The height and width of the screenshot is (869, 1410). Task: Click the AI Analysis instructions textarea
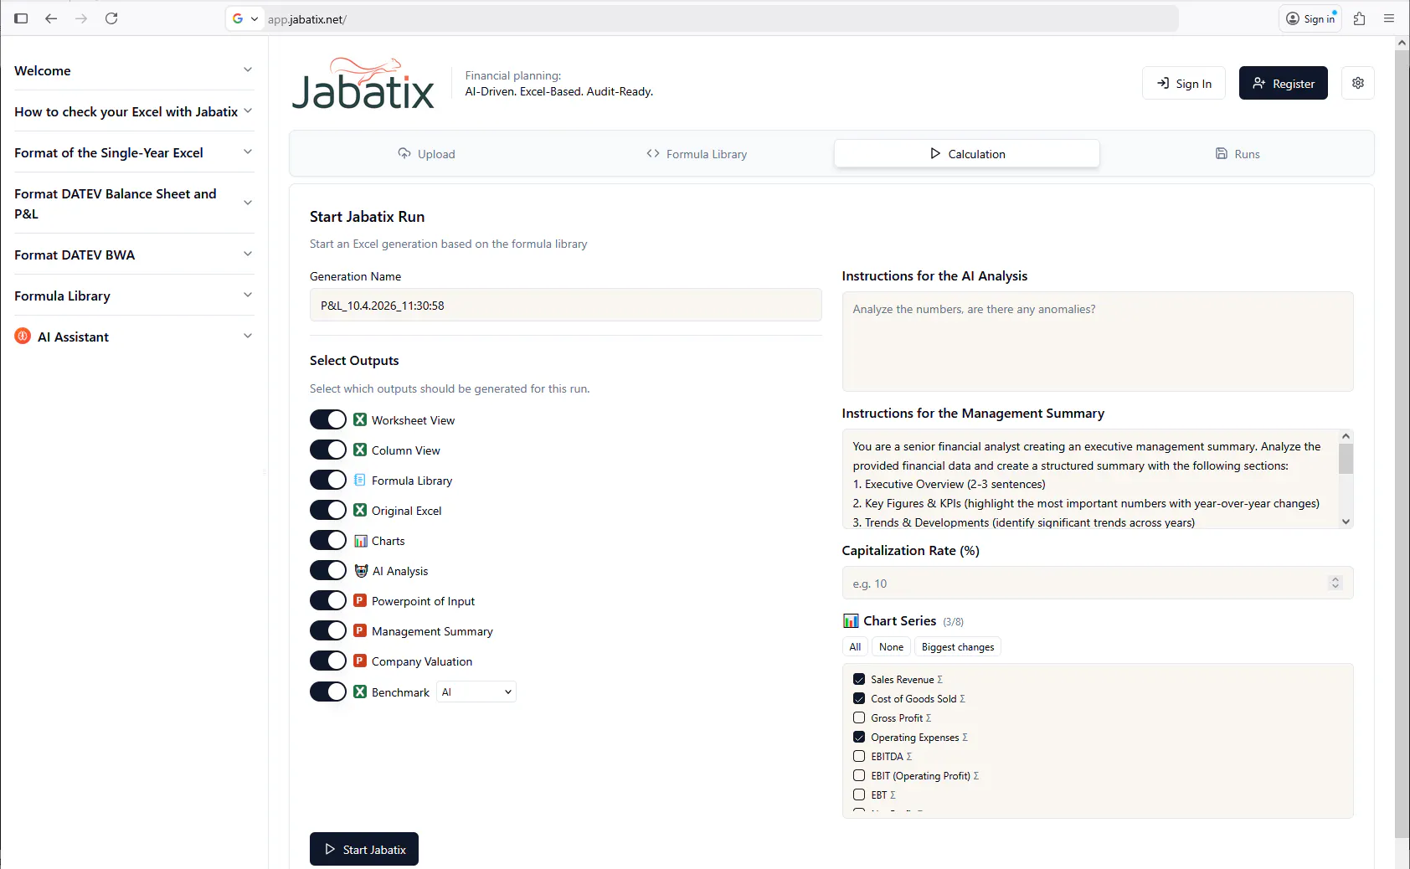pos(1098,342)
